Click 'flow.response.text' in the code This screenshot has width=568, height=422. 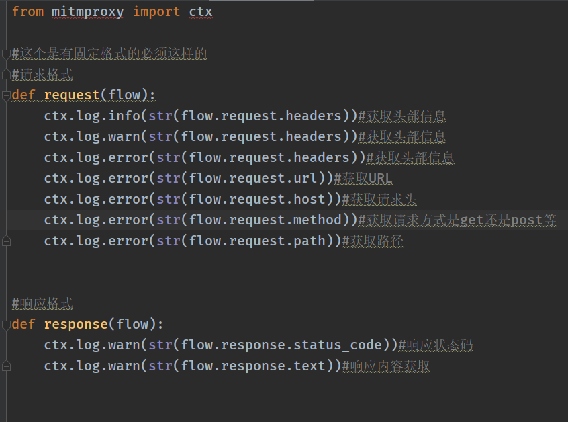(253, 366)
